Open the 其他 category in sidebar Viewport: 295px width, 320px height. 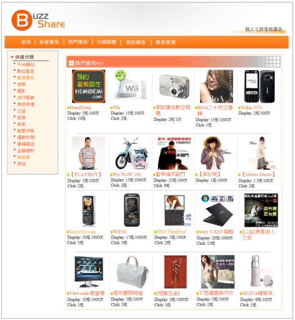(x=21, y=164)
